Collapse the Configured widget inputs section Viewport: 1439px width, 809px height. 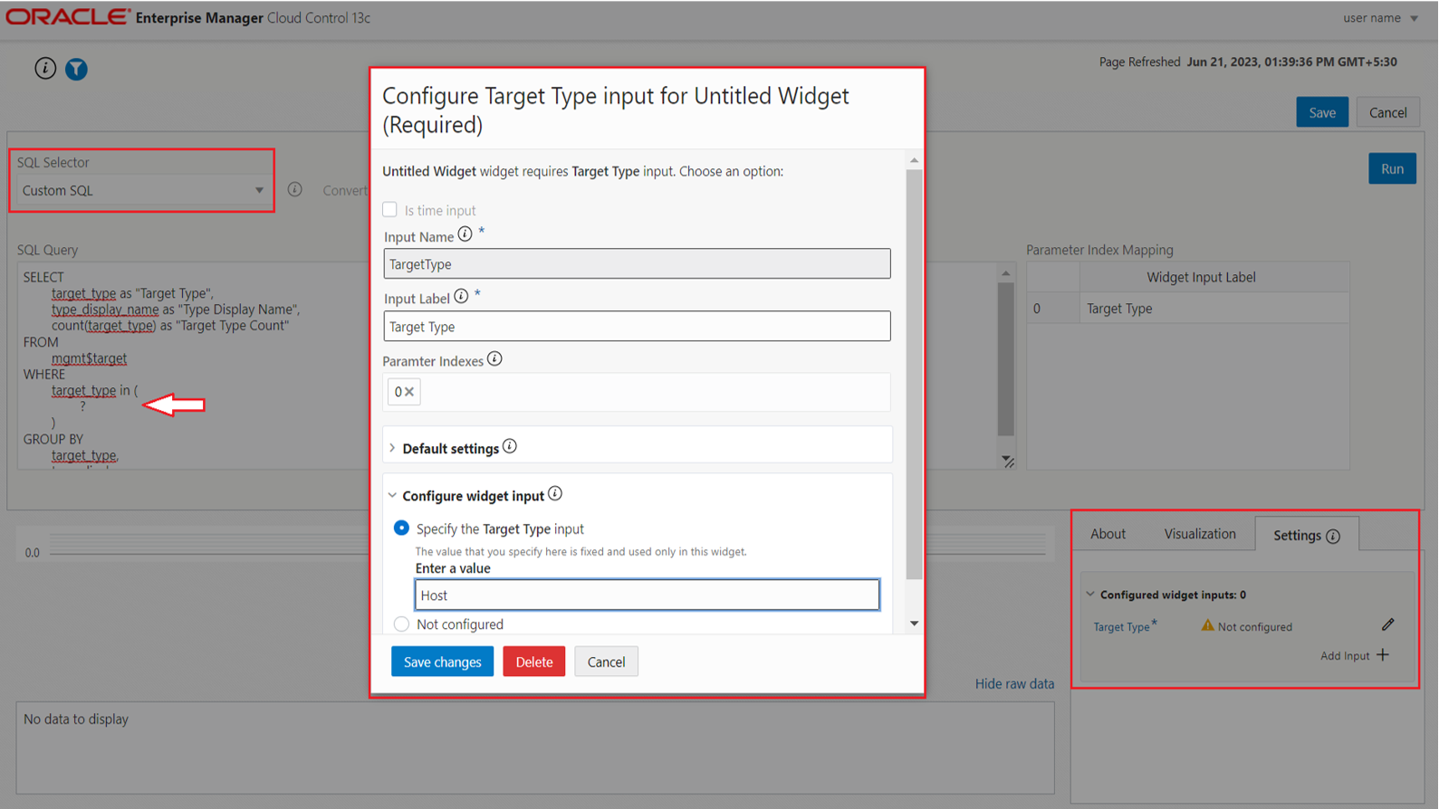coord(1090,595)
